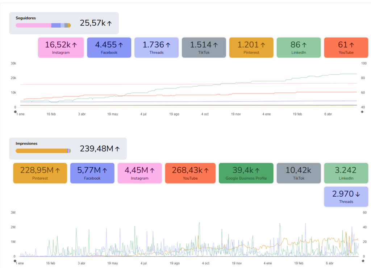This screenshot has height=268, width=371.
Task: Choose the TikTok impressions card showing 10,42k
Action: pos(299,173)
